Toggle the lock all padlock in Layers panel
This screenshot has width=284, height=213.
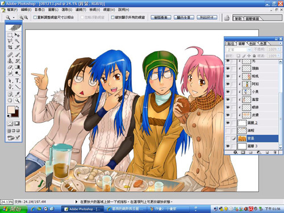[254, 56]
